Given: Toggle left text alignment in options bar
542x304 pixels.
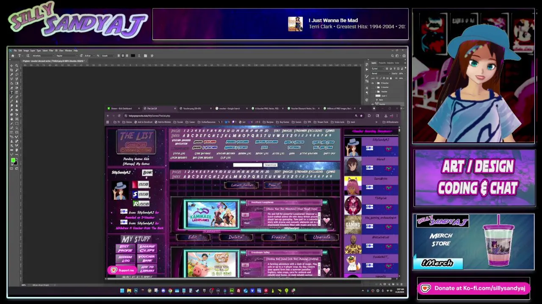Looking at the screenshot, I should [x=119, y=56].
